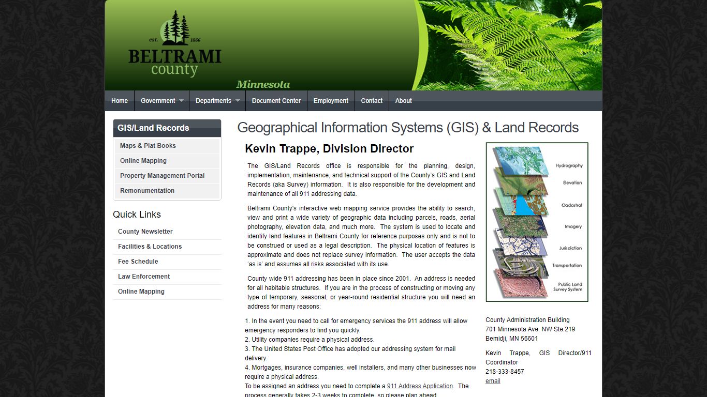This screenshot has height=397, width=707.
Task: Go to Document Center
Action: [276, 101]
